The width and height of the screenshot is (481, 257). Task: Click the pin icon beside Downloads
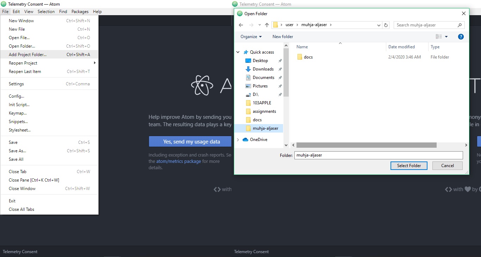280,69
